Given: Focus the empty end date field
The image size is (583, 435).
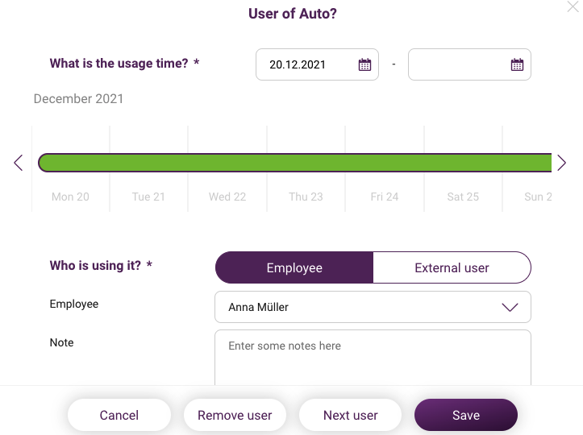Looking at the screenshot, I should tap(469, 64).
